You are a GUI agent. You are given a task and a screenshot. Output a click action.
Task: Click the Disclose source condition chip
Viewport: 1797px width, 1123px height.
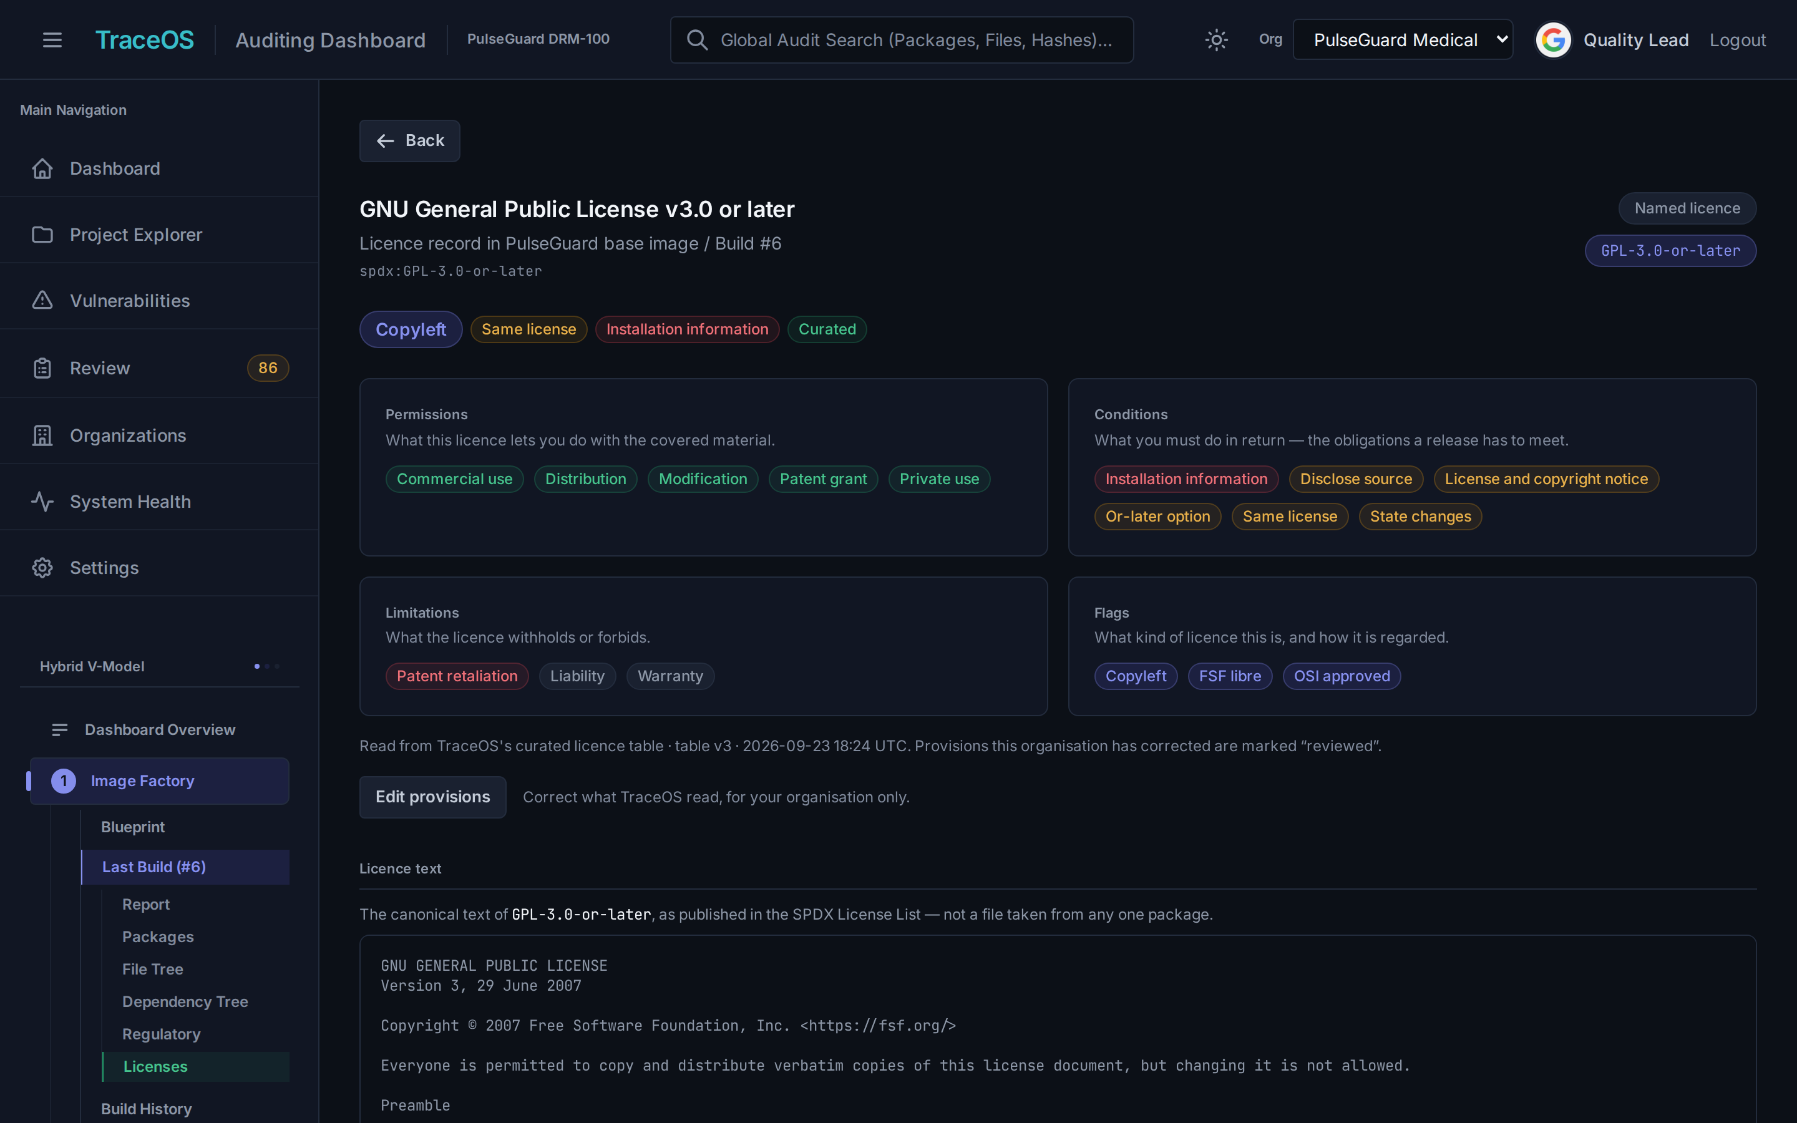coord(1355,479)
